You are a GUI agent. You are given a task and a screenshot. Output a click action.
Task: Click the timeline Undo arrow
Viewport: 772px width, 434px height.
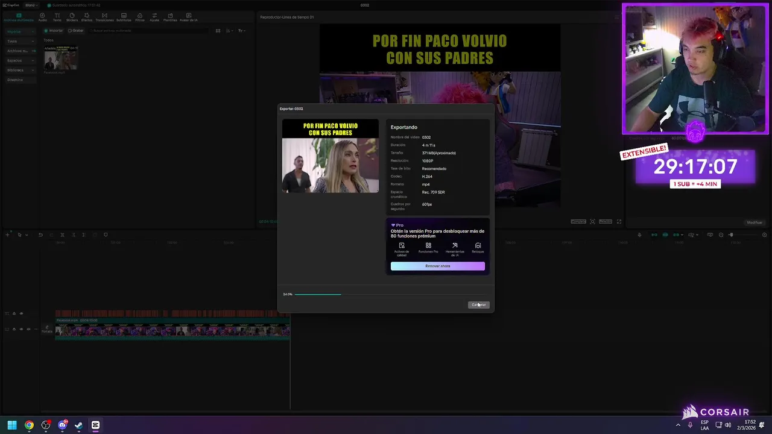coord(40,234)
